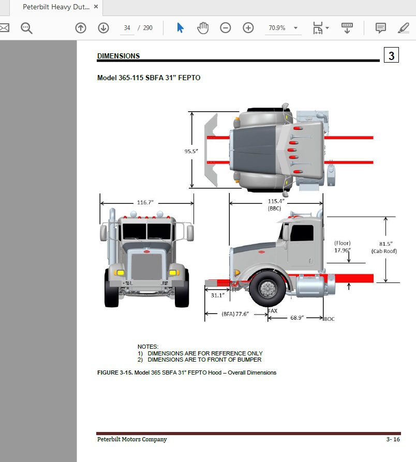Click the 95.5" width dimension label
416x462 pixels.
[191, 151]
